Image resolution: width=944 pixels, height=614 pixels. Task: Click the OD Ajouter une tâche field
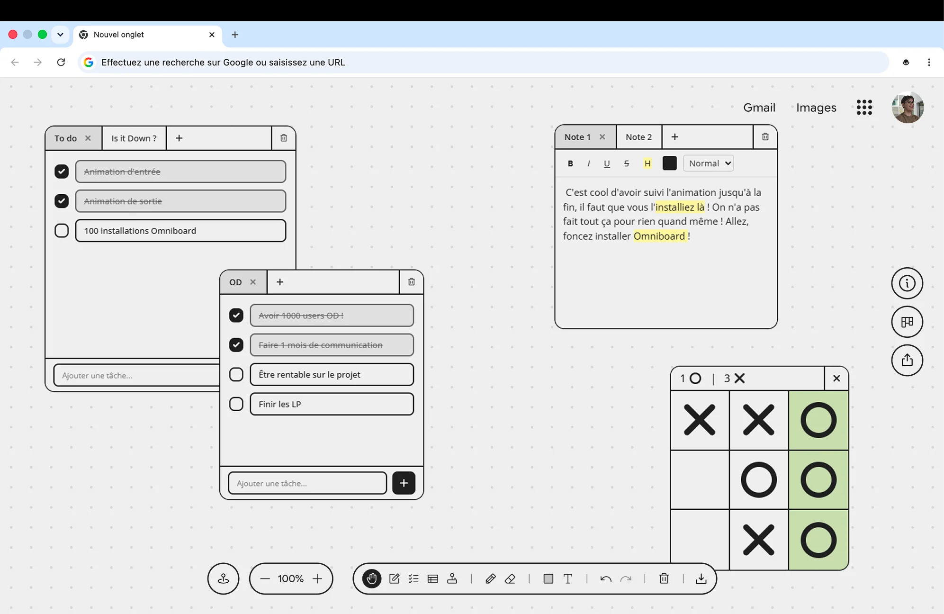coord(307,483)
